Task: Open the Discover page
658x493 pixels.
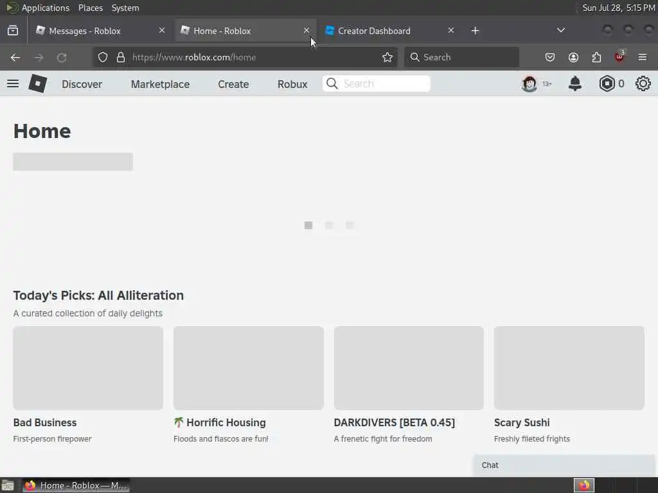Action: [82, 84]
